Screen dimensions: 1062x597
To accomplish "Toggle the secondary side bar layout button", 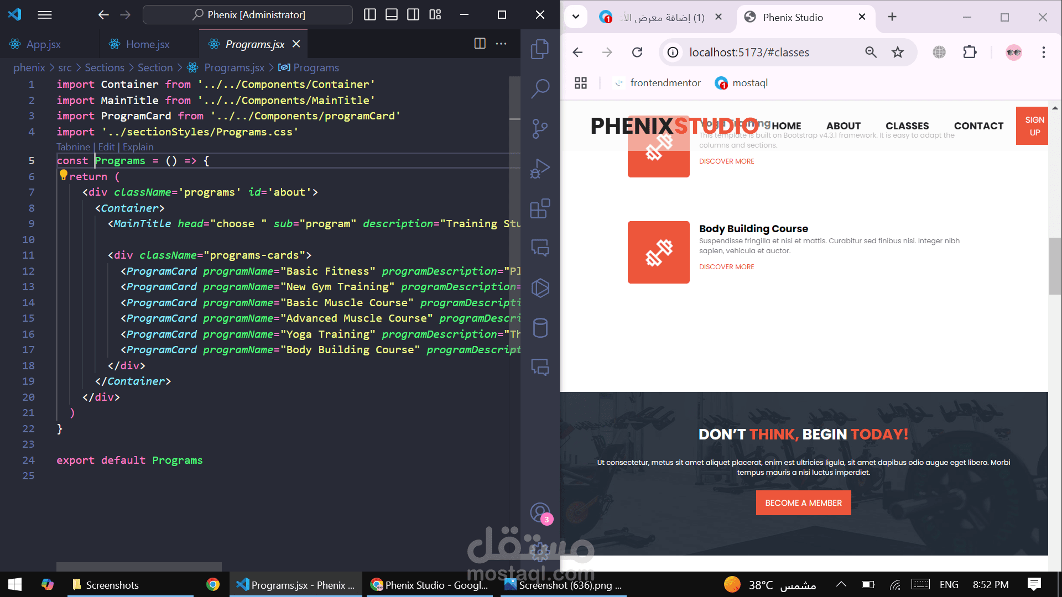I will coord(413,15).
